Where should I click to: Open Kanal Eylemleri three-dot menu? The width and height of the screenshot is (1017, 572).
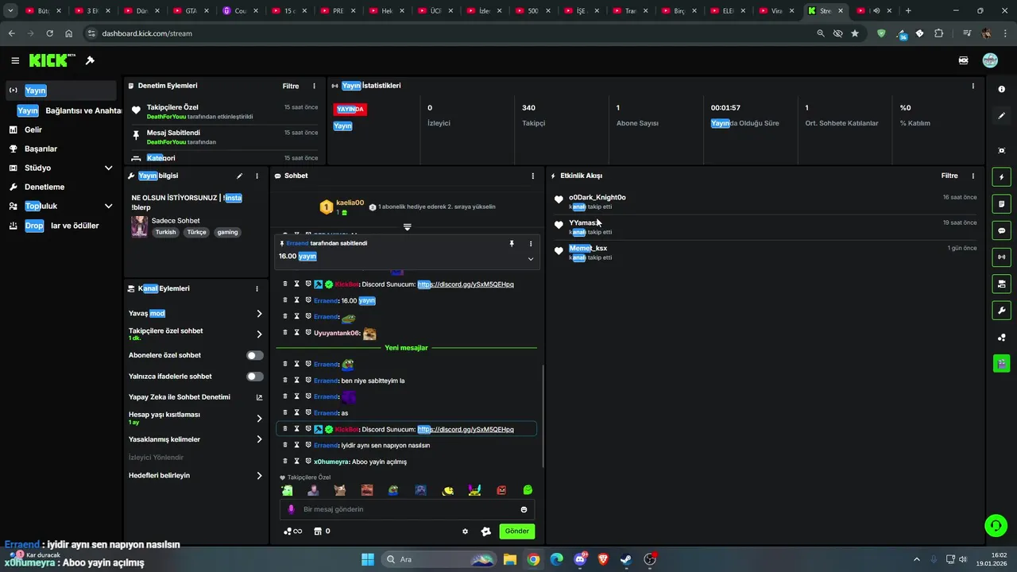257,288
